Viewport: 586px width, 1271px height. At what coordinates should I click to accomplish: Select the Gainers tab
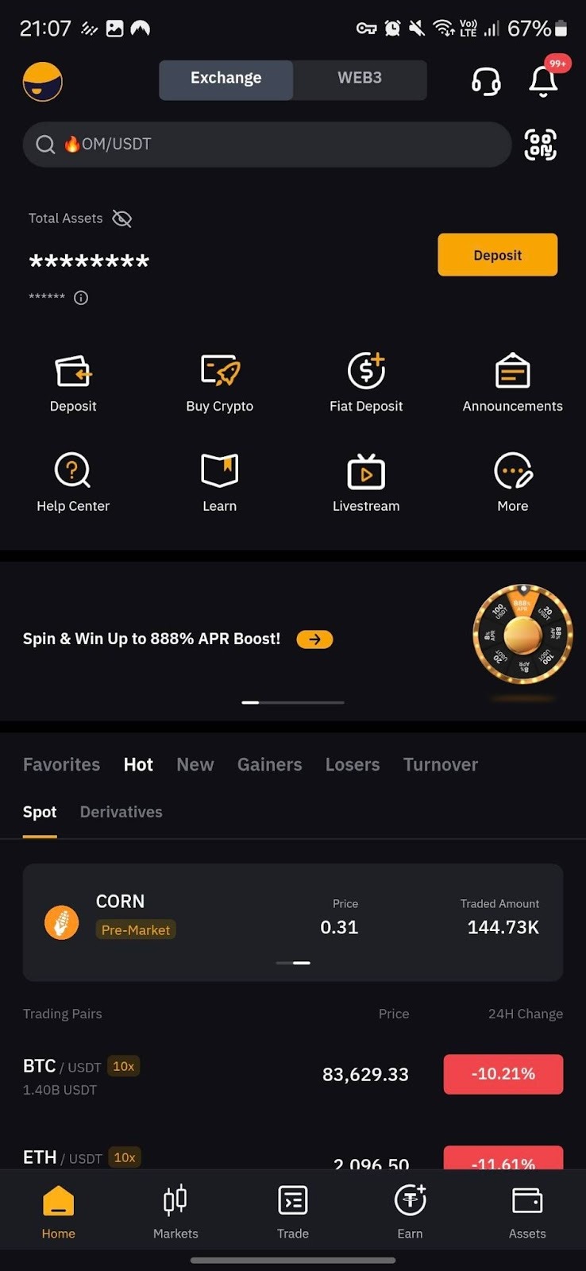point(269,764)
